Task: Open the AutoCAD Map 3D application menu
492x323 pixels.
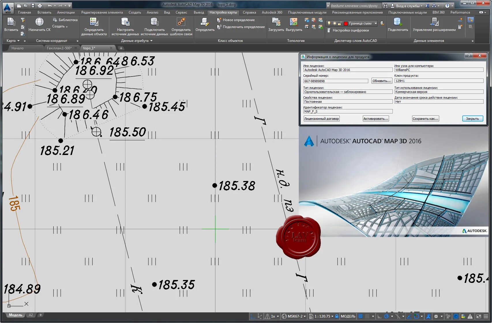Action: [7, 8]
